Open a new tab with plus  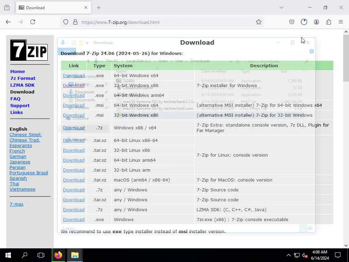[99, 8]
